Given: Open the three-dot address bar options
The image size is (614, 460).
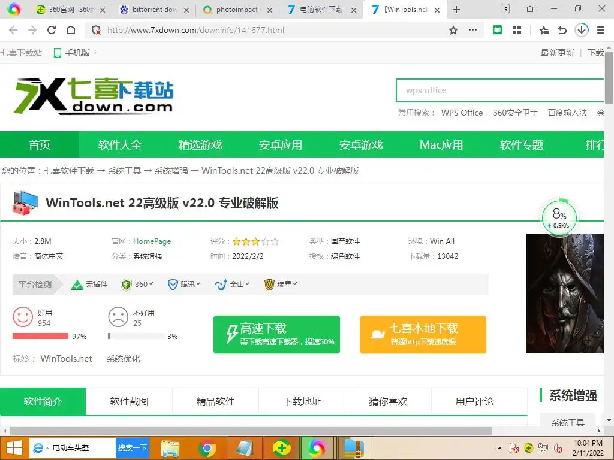Looking at the screenshot, I should (472, 30).
